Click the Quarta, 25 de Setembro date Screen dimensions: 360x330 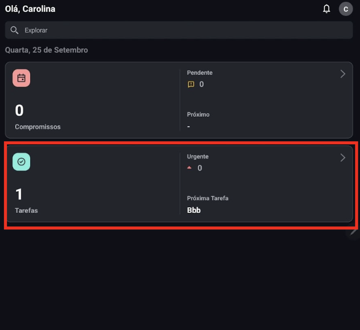pos(46,50)
